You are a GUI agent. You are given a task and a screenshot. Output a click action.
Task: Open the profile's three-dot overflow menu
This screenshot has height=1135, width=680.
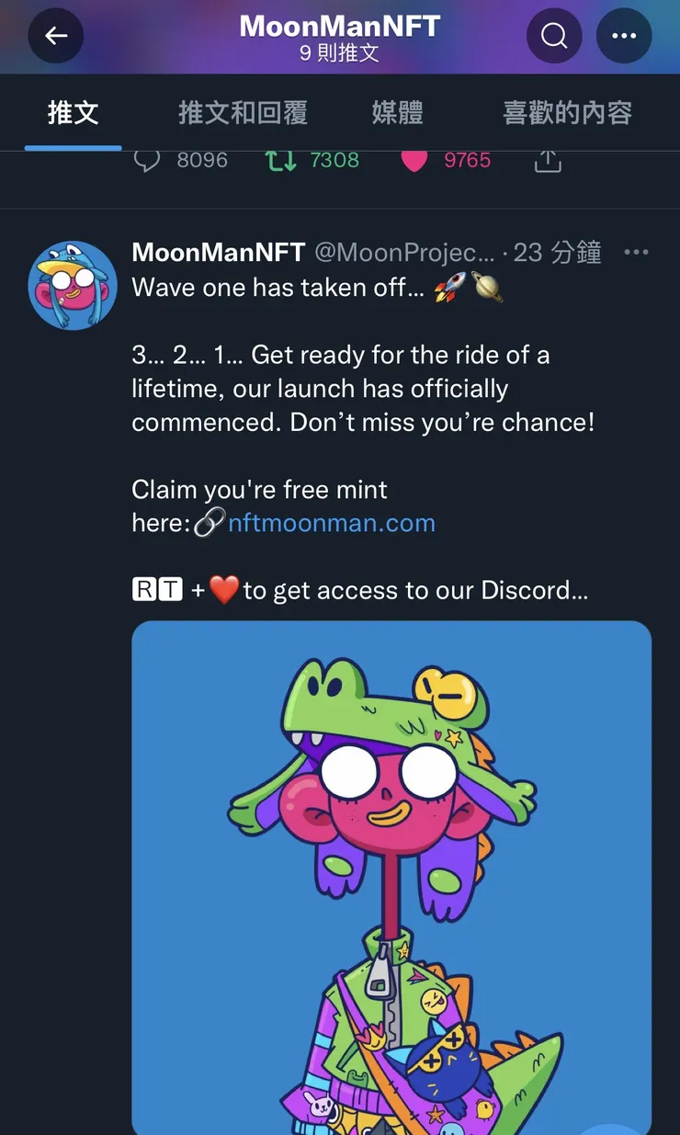coord(624,36)
